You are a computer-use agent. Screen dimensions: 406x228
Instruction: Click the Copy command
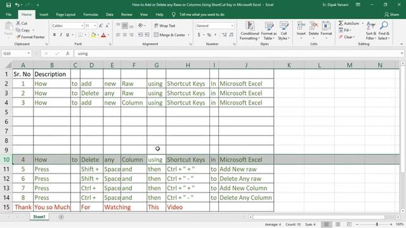pyautogui.click(x=23, y=30)
